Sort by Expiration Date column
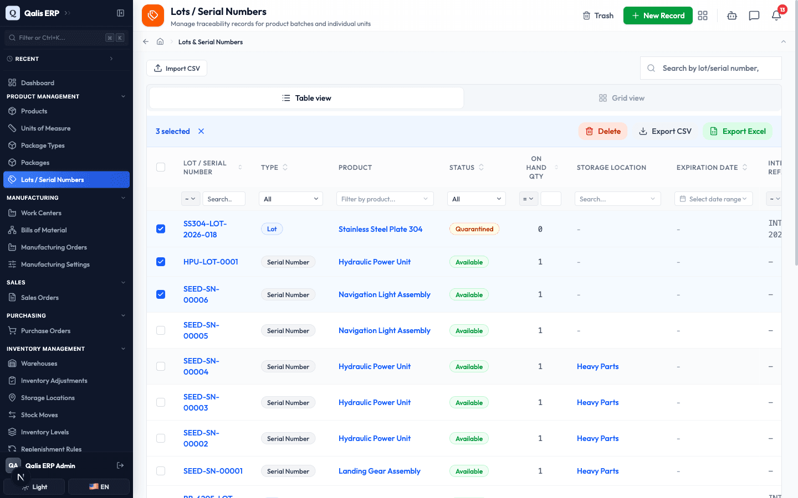798x498 pixels. click(x=745, y=167)
